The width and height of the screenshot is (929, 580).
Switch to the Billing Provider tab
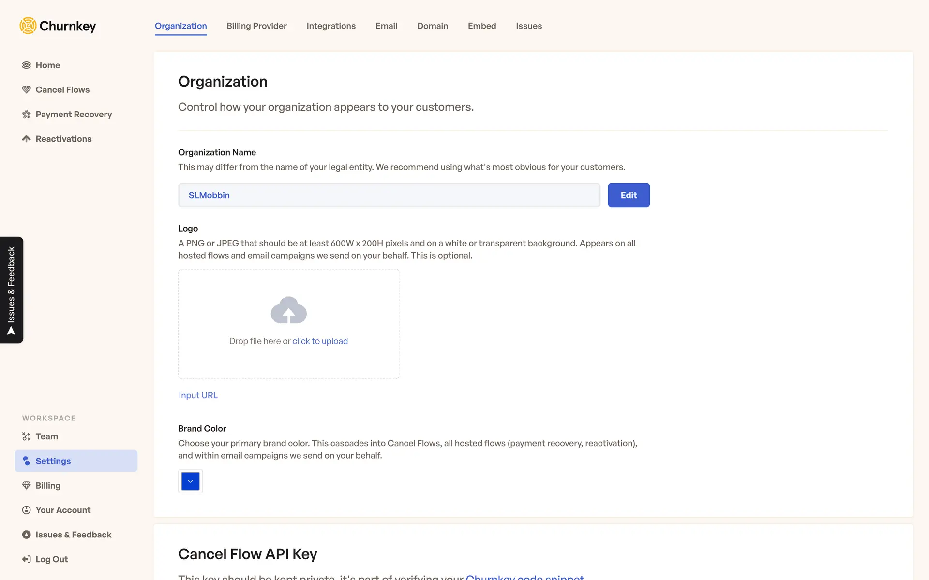click(256, 26)
